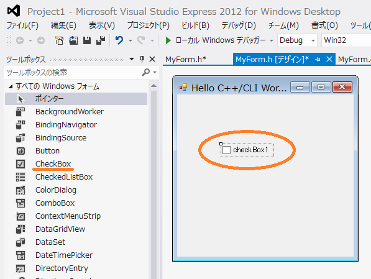Select the CheckBox control icon in toolbox
The image size is (371, 279).
point(21,164)
